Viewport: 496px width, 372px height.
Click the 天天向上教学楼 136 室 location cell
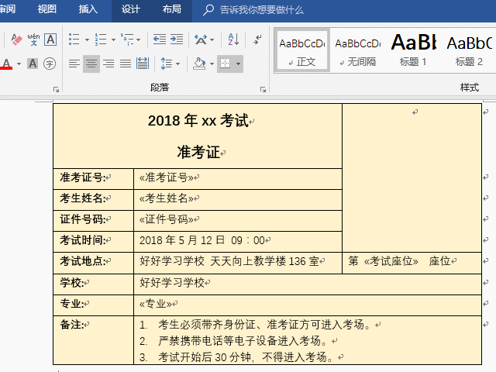tap(238, 263)
